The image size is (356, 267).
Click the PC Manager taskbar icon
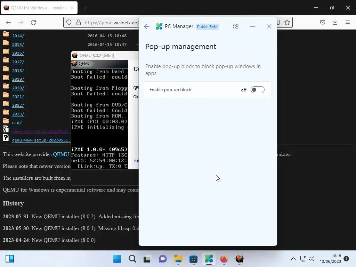point(209,259)
